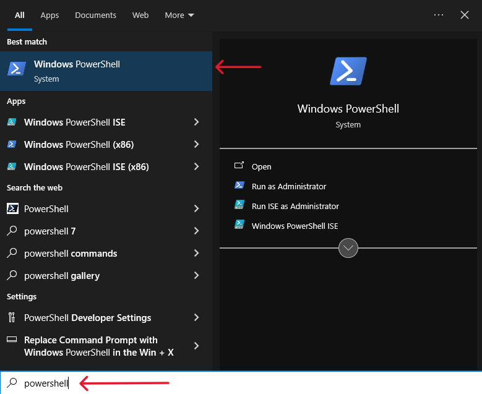Viewport: 482px width, 394px height.
Task: Choose Run as Administrator
Action: [289, 186]
